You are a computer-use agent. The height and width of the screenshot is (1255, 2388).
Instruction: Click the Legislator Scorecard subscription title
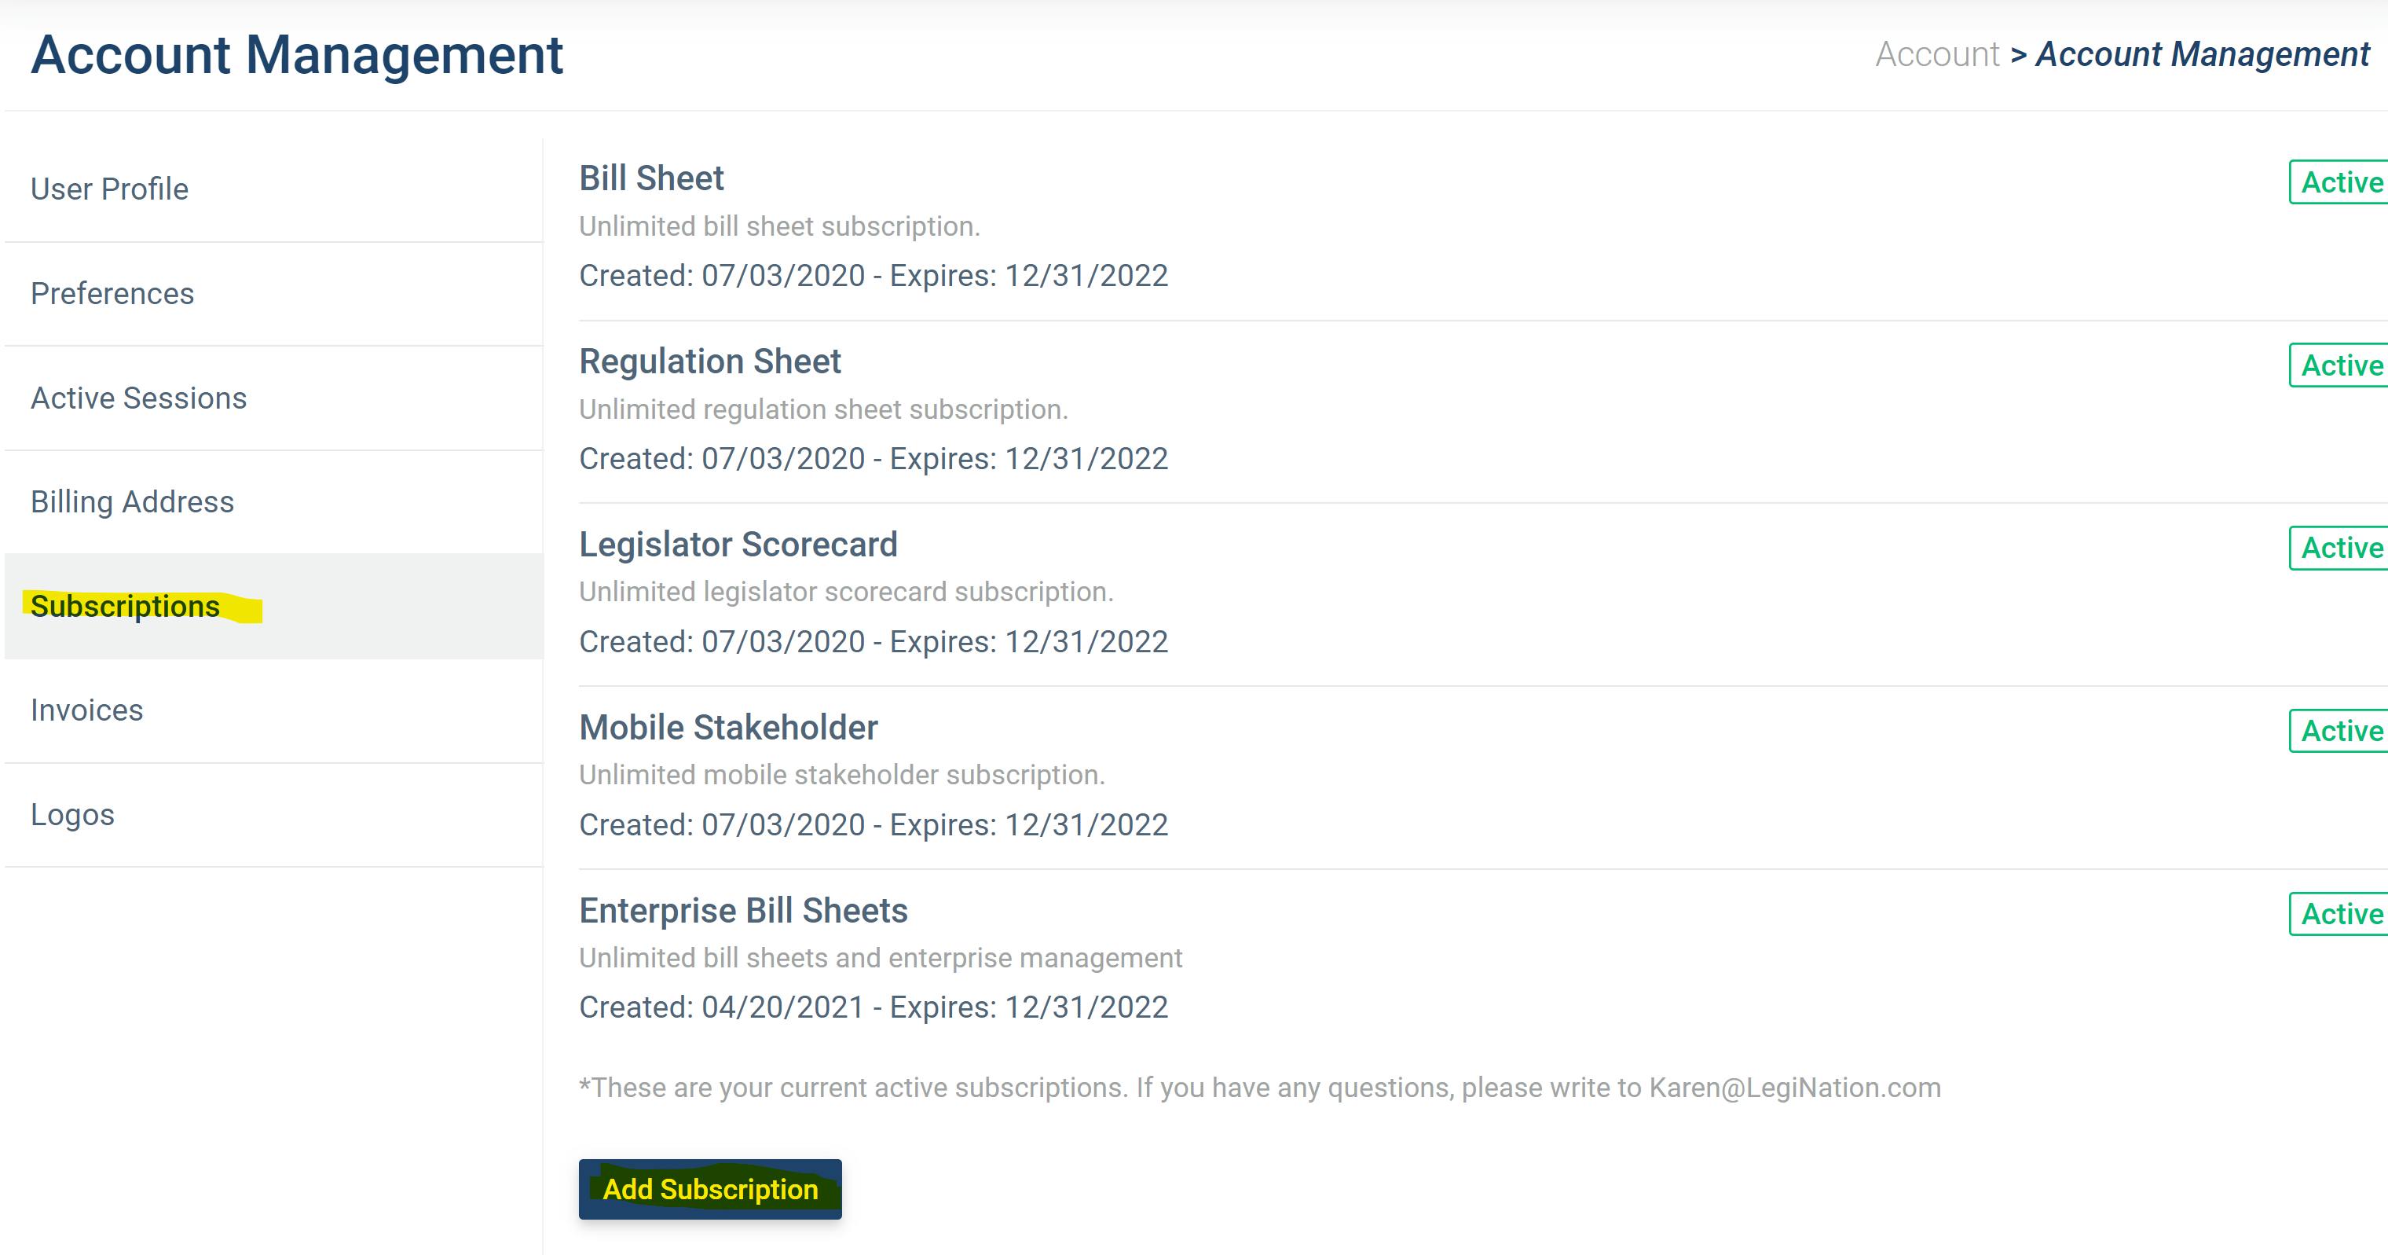click(x=738, y=545)
